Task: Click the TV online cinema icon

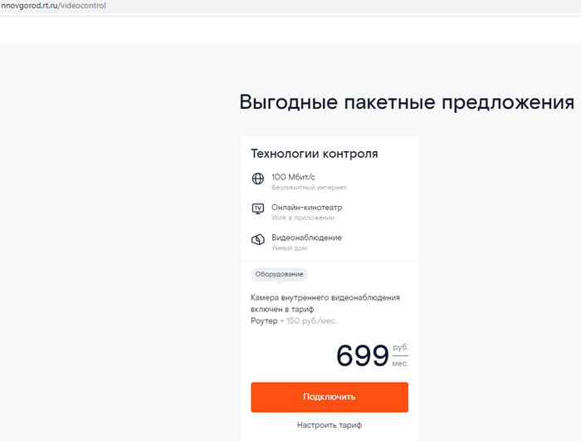Action: [x=257, y=208]
